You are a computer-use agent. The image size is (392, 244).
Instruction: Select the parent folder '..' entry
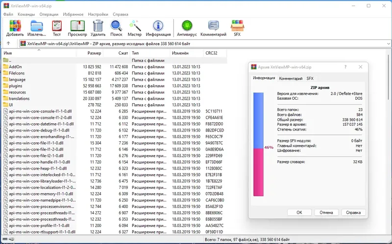115,60
